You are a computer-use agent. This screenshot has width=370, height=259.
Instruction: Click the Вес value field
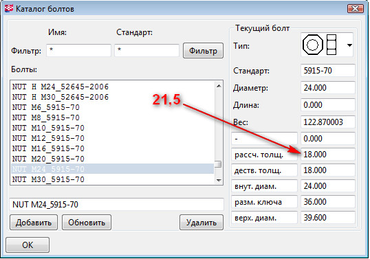(328, 122)
